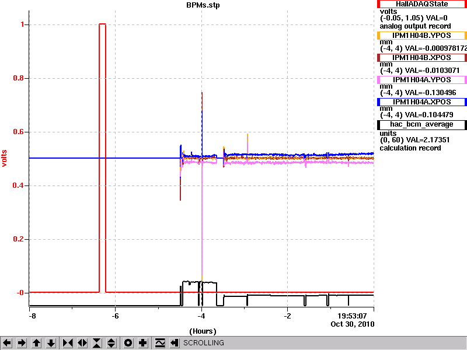Pan the plot right with the right arrow
This screenshot has height=350, width=467.
click(22, 343)
